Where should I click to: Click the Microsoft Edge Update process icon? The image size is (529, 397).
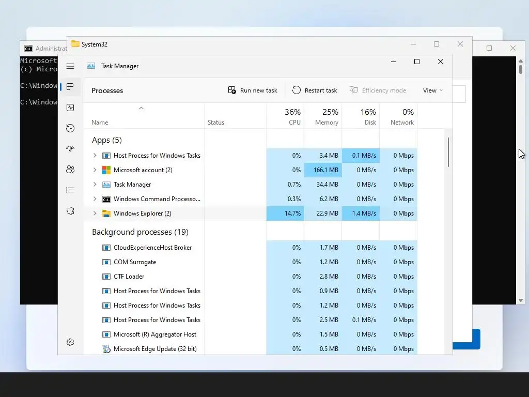106,349
